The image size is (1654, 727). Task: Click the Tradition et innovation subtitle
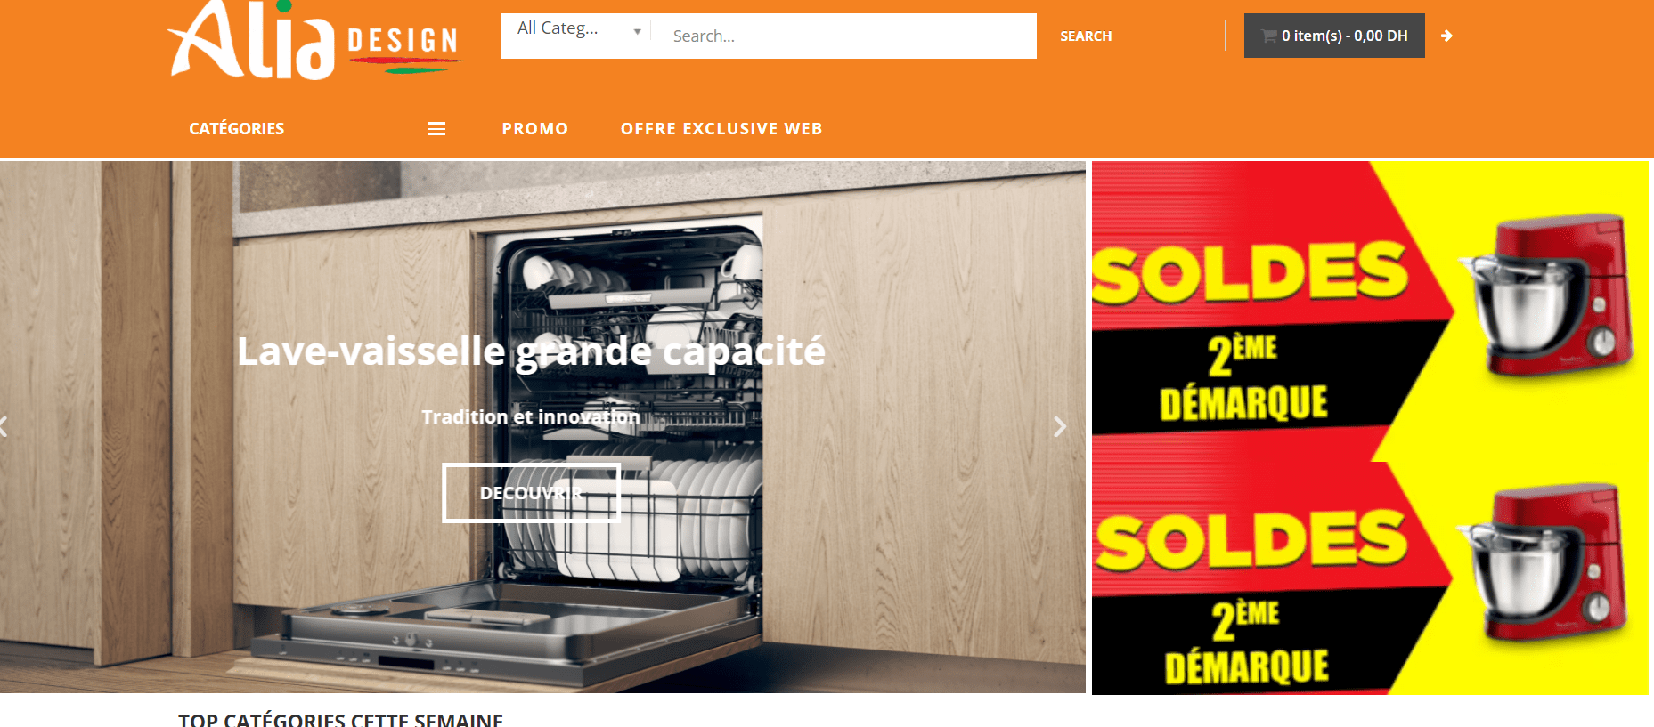(x=531, y=416)
